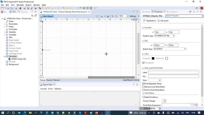The height and width of the screenshot is (115, 204).
Task: Open the Advanced properties tab
Action: pos(163,20)
